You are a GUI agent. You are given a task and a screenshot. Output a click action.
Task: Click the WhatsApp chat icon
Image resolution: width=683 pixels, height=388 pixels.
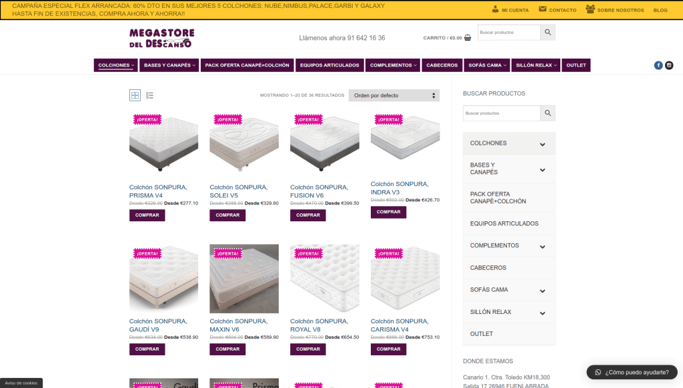coord(598,372)
